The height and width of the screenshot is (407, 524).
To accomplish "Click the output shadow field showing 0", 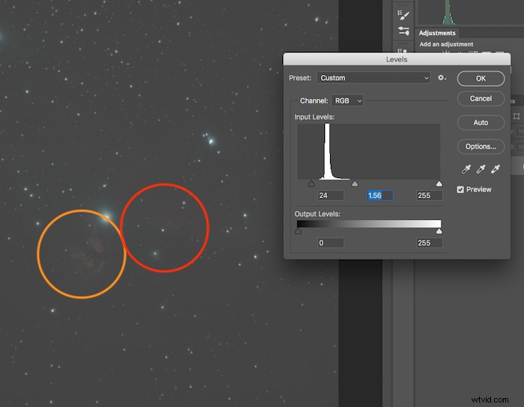I will click(x=331, y=242).
